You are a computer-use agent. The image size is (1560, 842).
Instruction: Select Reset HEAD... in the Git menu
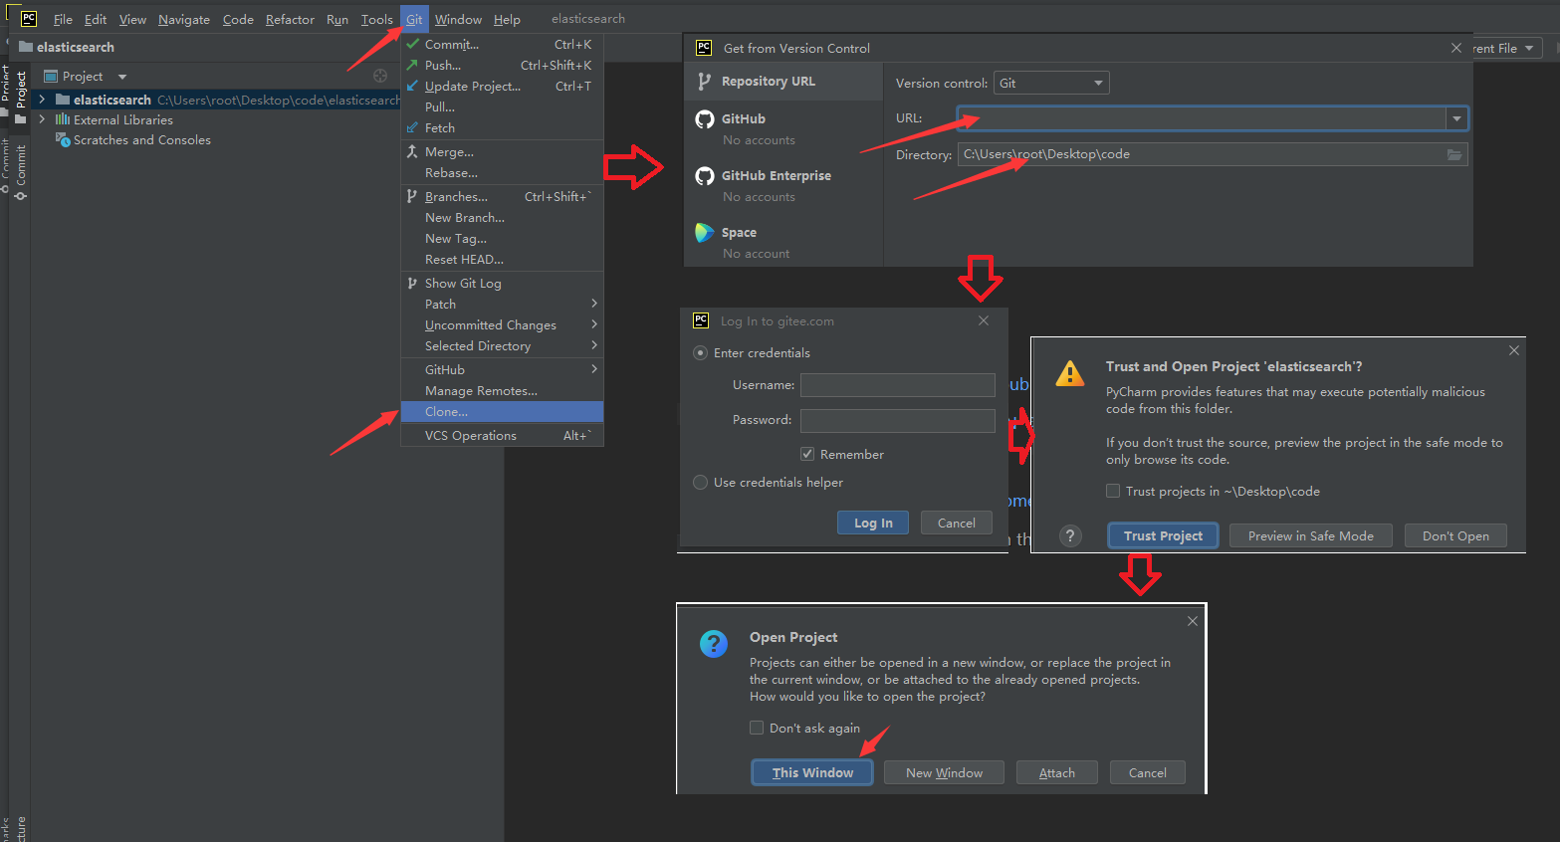pyautogui.click(x=502, y=259)
